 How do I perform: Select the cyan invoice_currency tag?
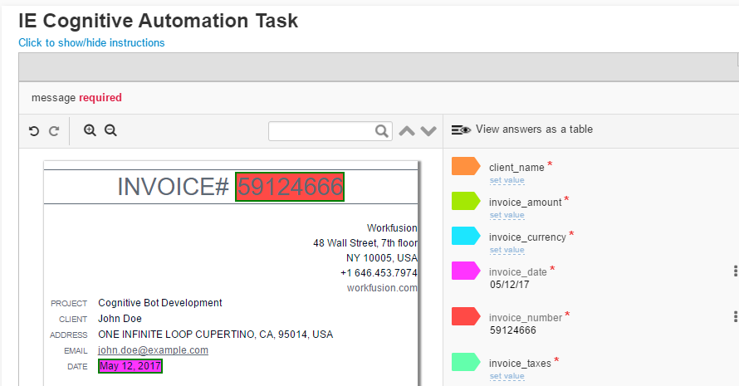pos(466,236)
